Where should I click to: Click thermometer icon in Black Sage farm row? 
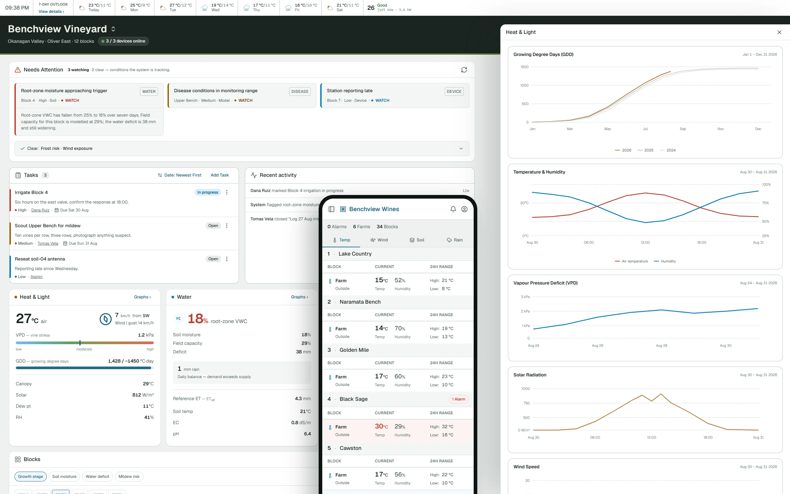[x=330, y=427]
